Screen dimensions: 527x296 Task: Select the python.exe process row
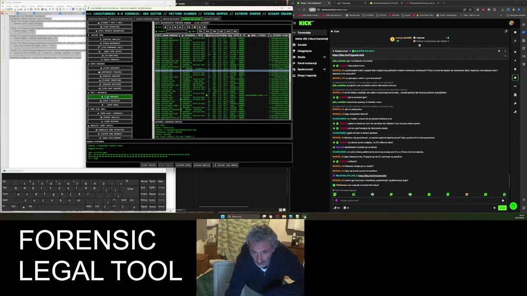[x=222, y=95]
